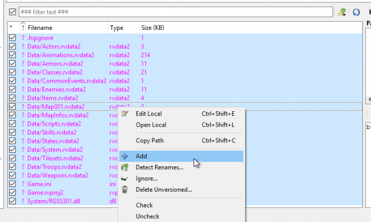Toggle the Data/Tilesets.rvdata2 checkbox

(x=12, y=158)
